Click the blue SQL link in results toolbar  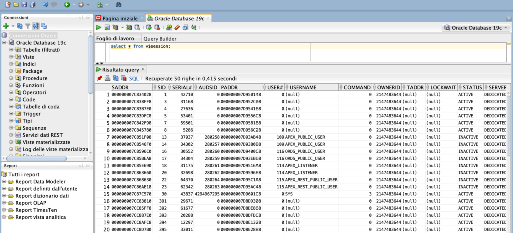134,78
